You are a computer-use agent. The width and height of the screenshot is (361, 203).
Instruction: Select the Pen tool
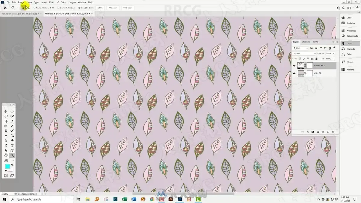[6, 146]
